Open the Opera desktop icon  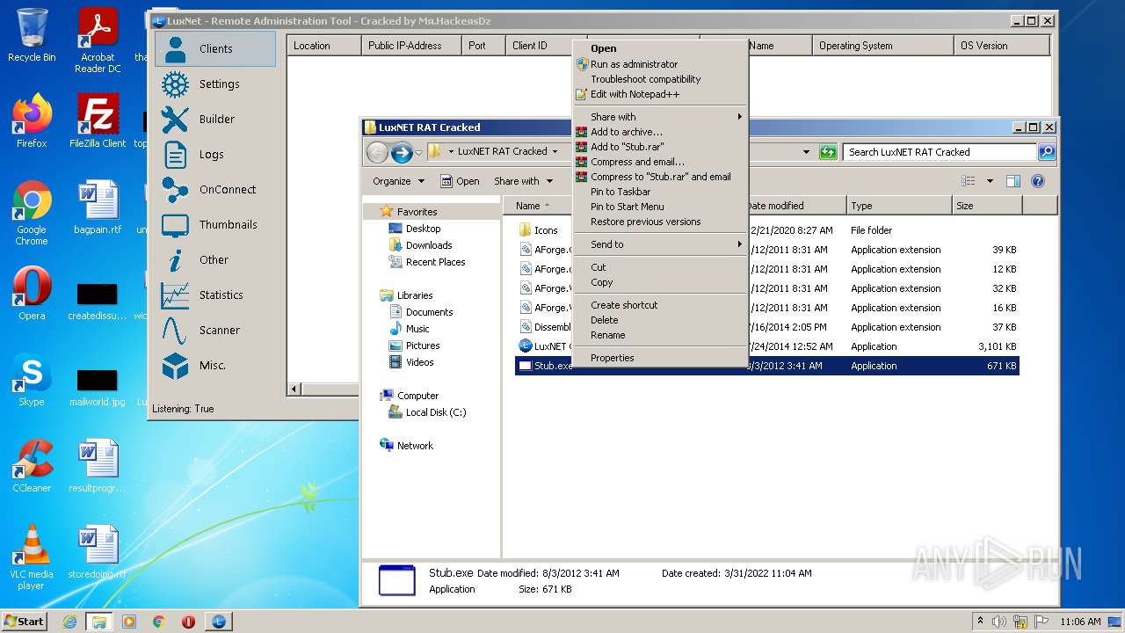pyautogui.click(x=32, y=294)
